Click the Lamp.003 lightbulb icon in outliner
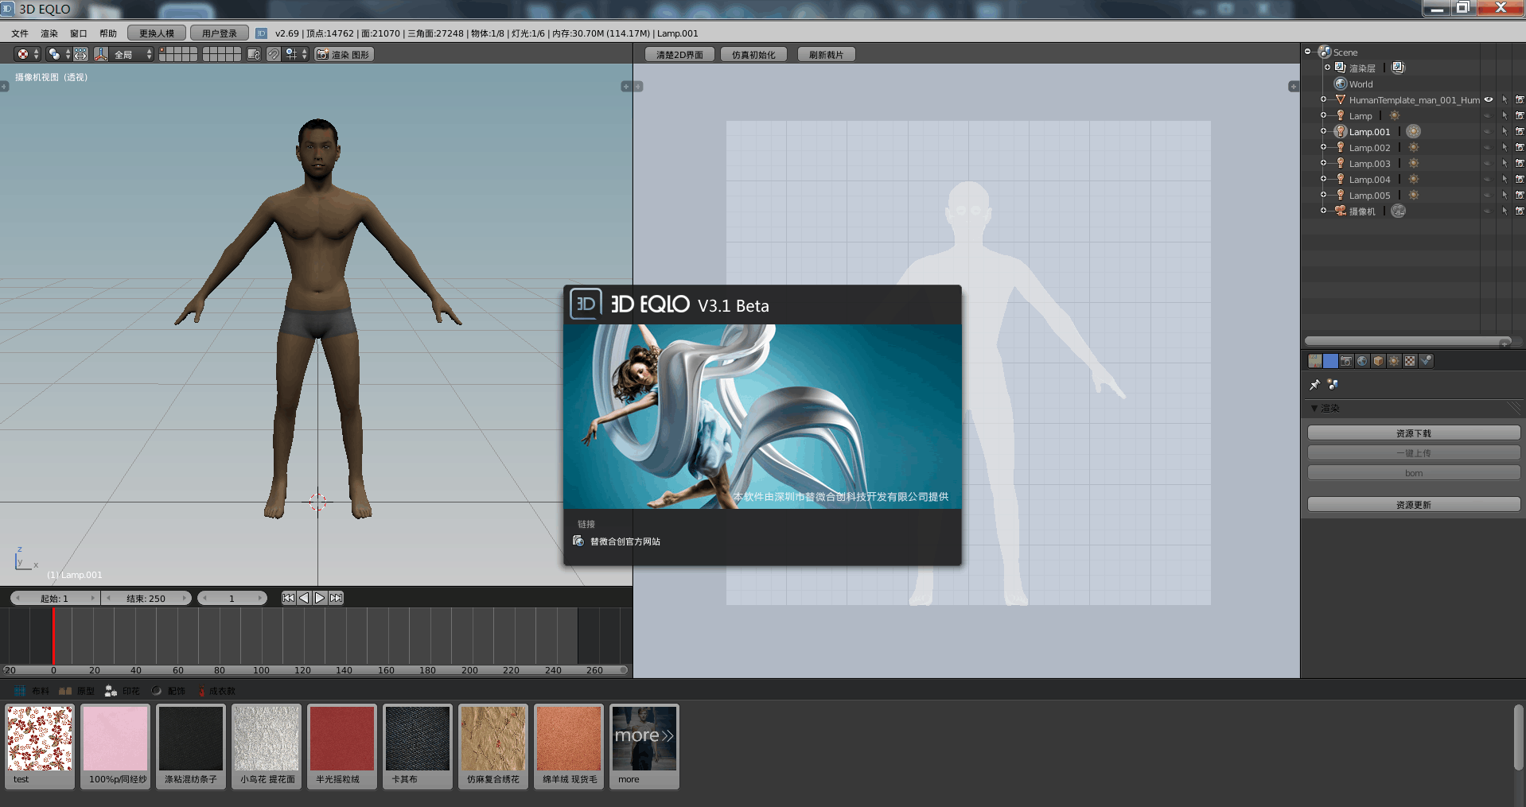1526x807 pixels. point(1341,163)
